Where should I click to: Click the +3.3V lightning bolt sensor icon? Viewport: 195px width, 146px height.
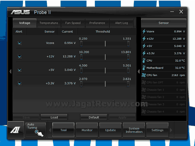pyautogui.click(x=144, y=53)
